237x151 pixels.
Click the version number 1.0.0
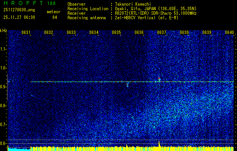coord(51,3)
